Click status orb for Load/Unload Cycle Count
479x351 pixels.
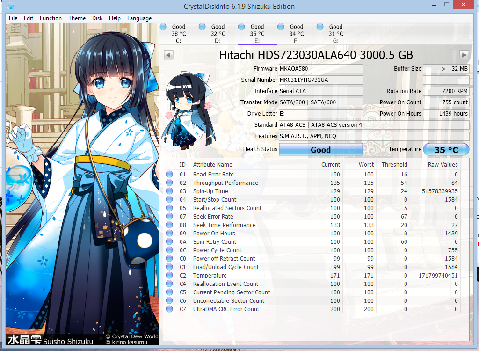[x=169, y=267]
